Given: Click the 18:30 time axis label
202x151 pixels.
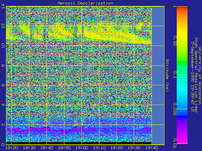Looking at the screenshot, I should click(x=29, y=148).
